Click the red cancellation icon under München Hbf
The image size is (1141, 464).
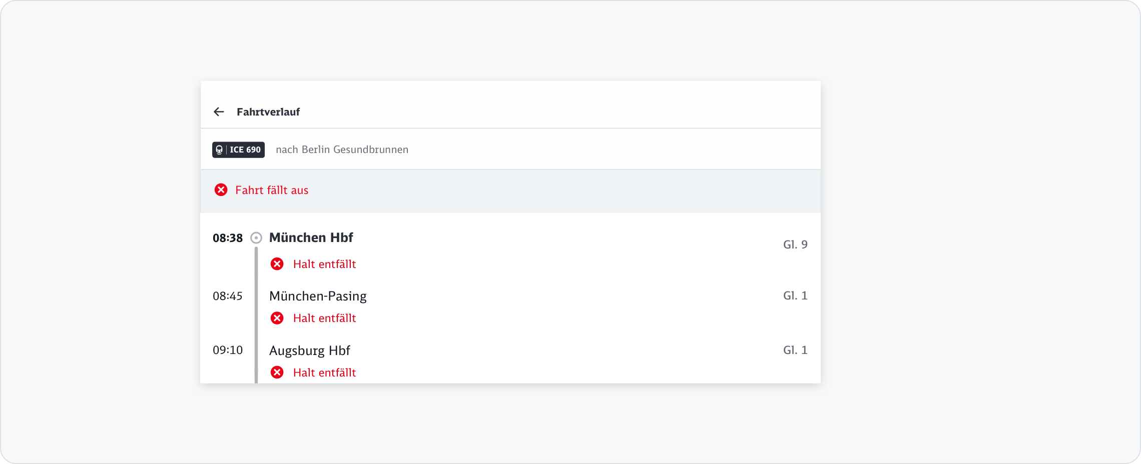[x=277, y=264]
